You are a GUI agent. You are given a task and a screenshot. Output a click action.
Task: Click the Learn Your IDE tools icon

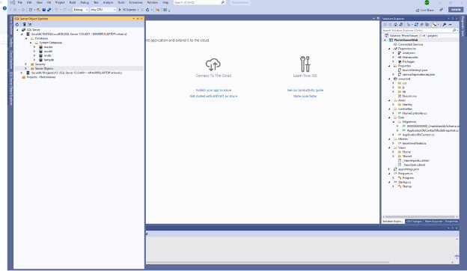pos(305,64)
